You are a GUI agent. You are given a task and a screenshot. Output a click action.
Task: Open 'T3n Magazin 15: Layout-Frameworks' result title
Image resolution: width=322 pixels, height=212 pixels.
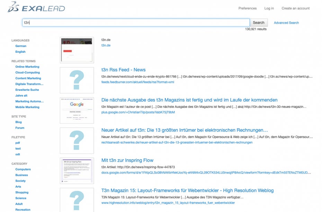[188, 190]
